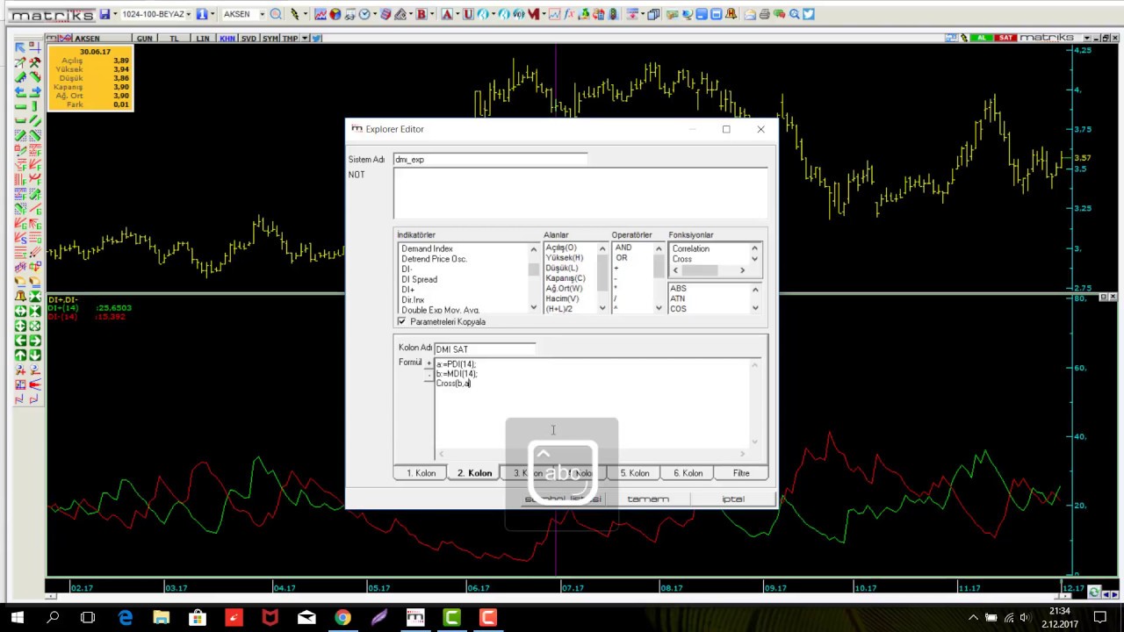Screen dimensions: 1124x632
Task: Switch to the 6. Kolon tab
Action: tap(688, 473)
